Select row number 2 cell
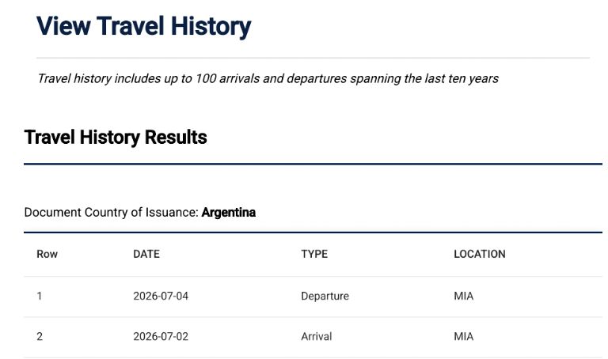Screen dimensions: 608x359 (x=40, y=337)
